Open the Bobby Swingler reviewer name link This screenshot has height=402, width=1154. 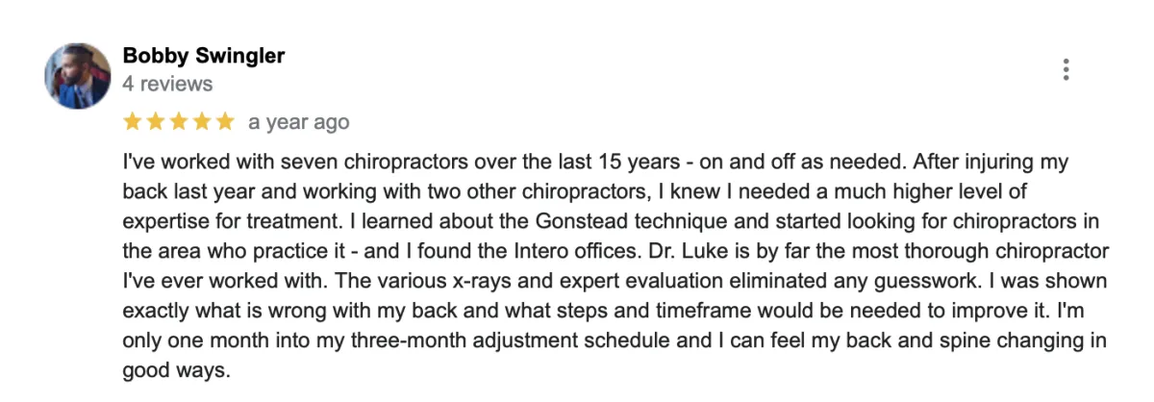pyautogui.click(x=204, y=56)
